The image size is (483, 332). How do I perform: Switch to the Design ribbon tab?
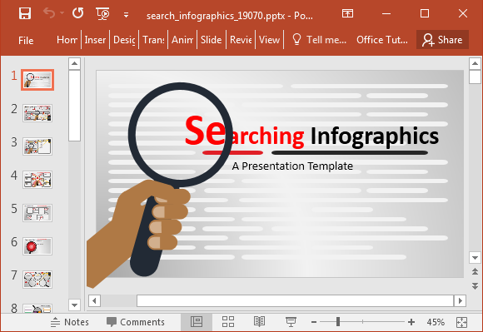point(124,40)
